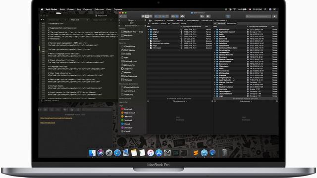Expand the extra folder
This screenshot has width=317, height=178.
(x=148, y=30)
